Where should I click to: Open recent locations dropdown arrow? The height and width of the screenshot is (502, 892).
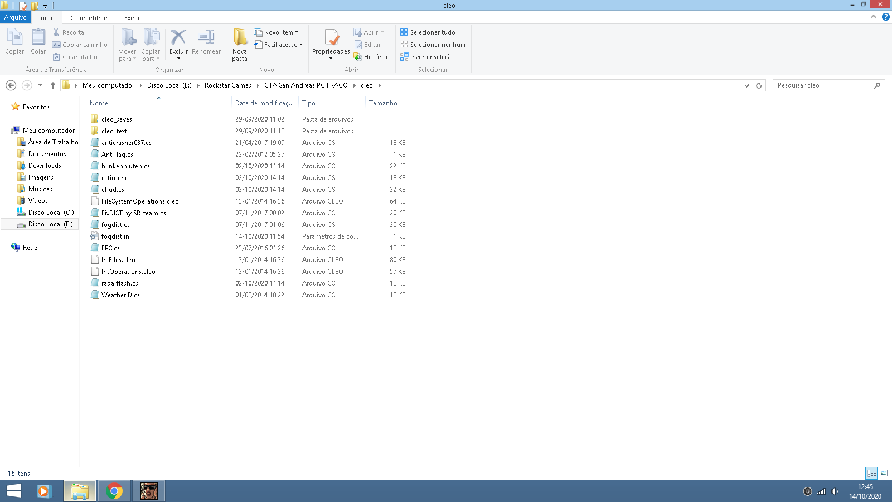pos(40,85)
